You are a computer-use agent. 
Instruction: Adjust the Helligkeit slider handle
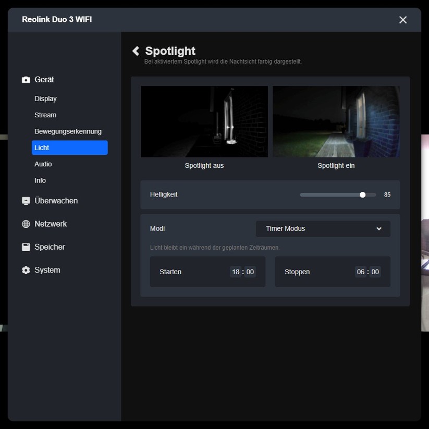tap(362, 194)
